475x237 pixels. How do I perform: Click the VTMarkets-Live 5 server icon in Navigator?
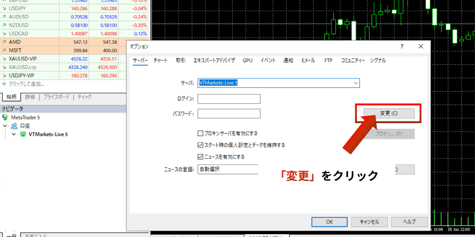[x=23, y=134]
